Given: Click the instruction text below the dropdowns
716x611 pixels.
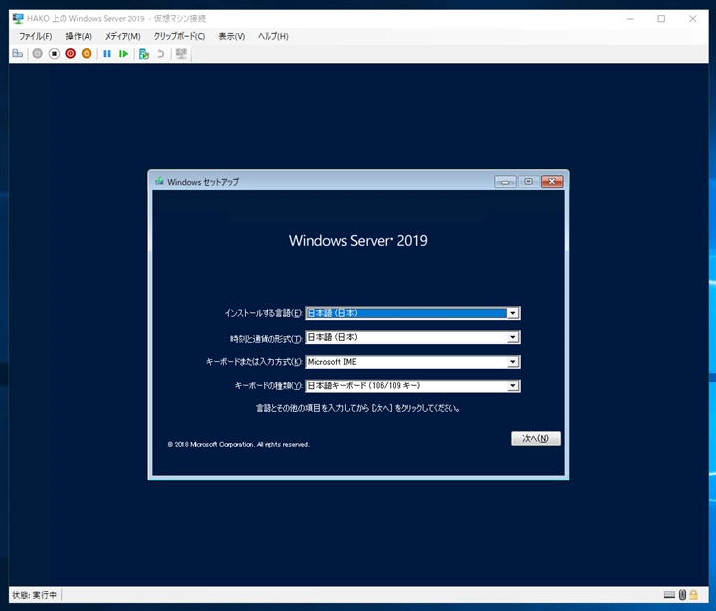Looking at the screenshot, I should [x=358, y=408].
